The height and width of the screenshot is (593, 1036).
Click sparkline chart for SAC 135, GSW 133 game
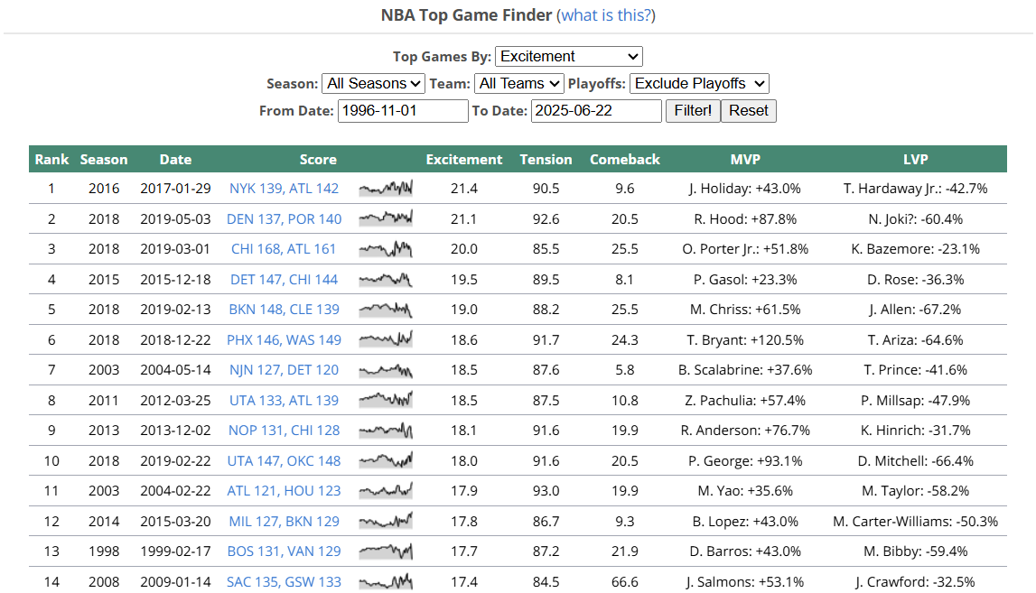coord(386,582)
